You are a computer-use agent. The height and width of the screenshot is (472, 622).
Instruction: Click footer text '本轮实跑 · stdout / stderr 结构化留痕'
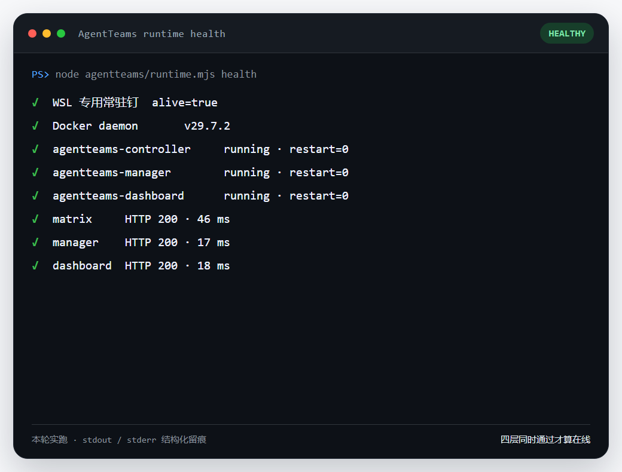pyautogui.click(x=119, y=440)
